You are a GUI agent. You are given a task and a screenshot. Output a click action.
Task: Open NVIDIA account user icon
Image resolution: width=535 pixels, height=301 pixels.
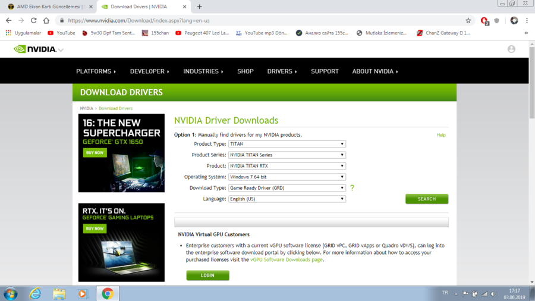(511, 49)
